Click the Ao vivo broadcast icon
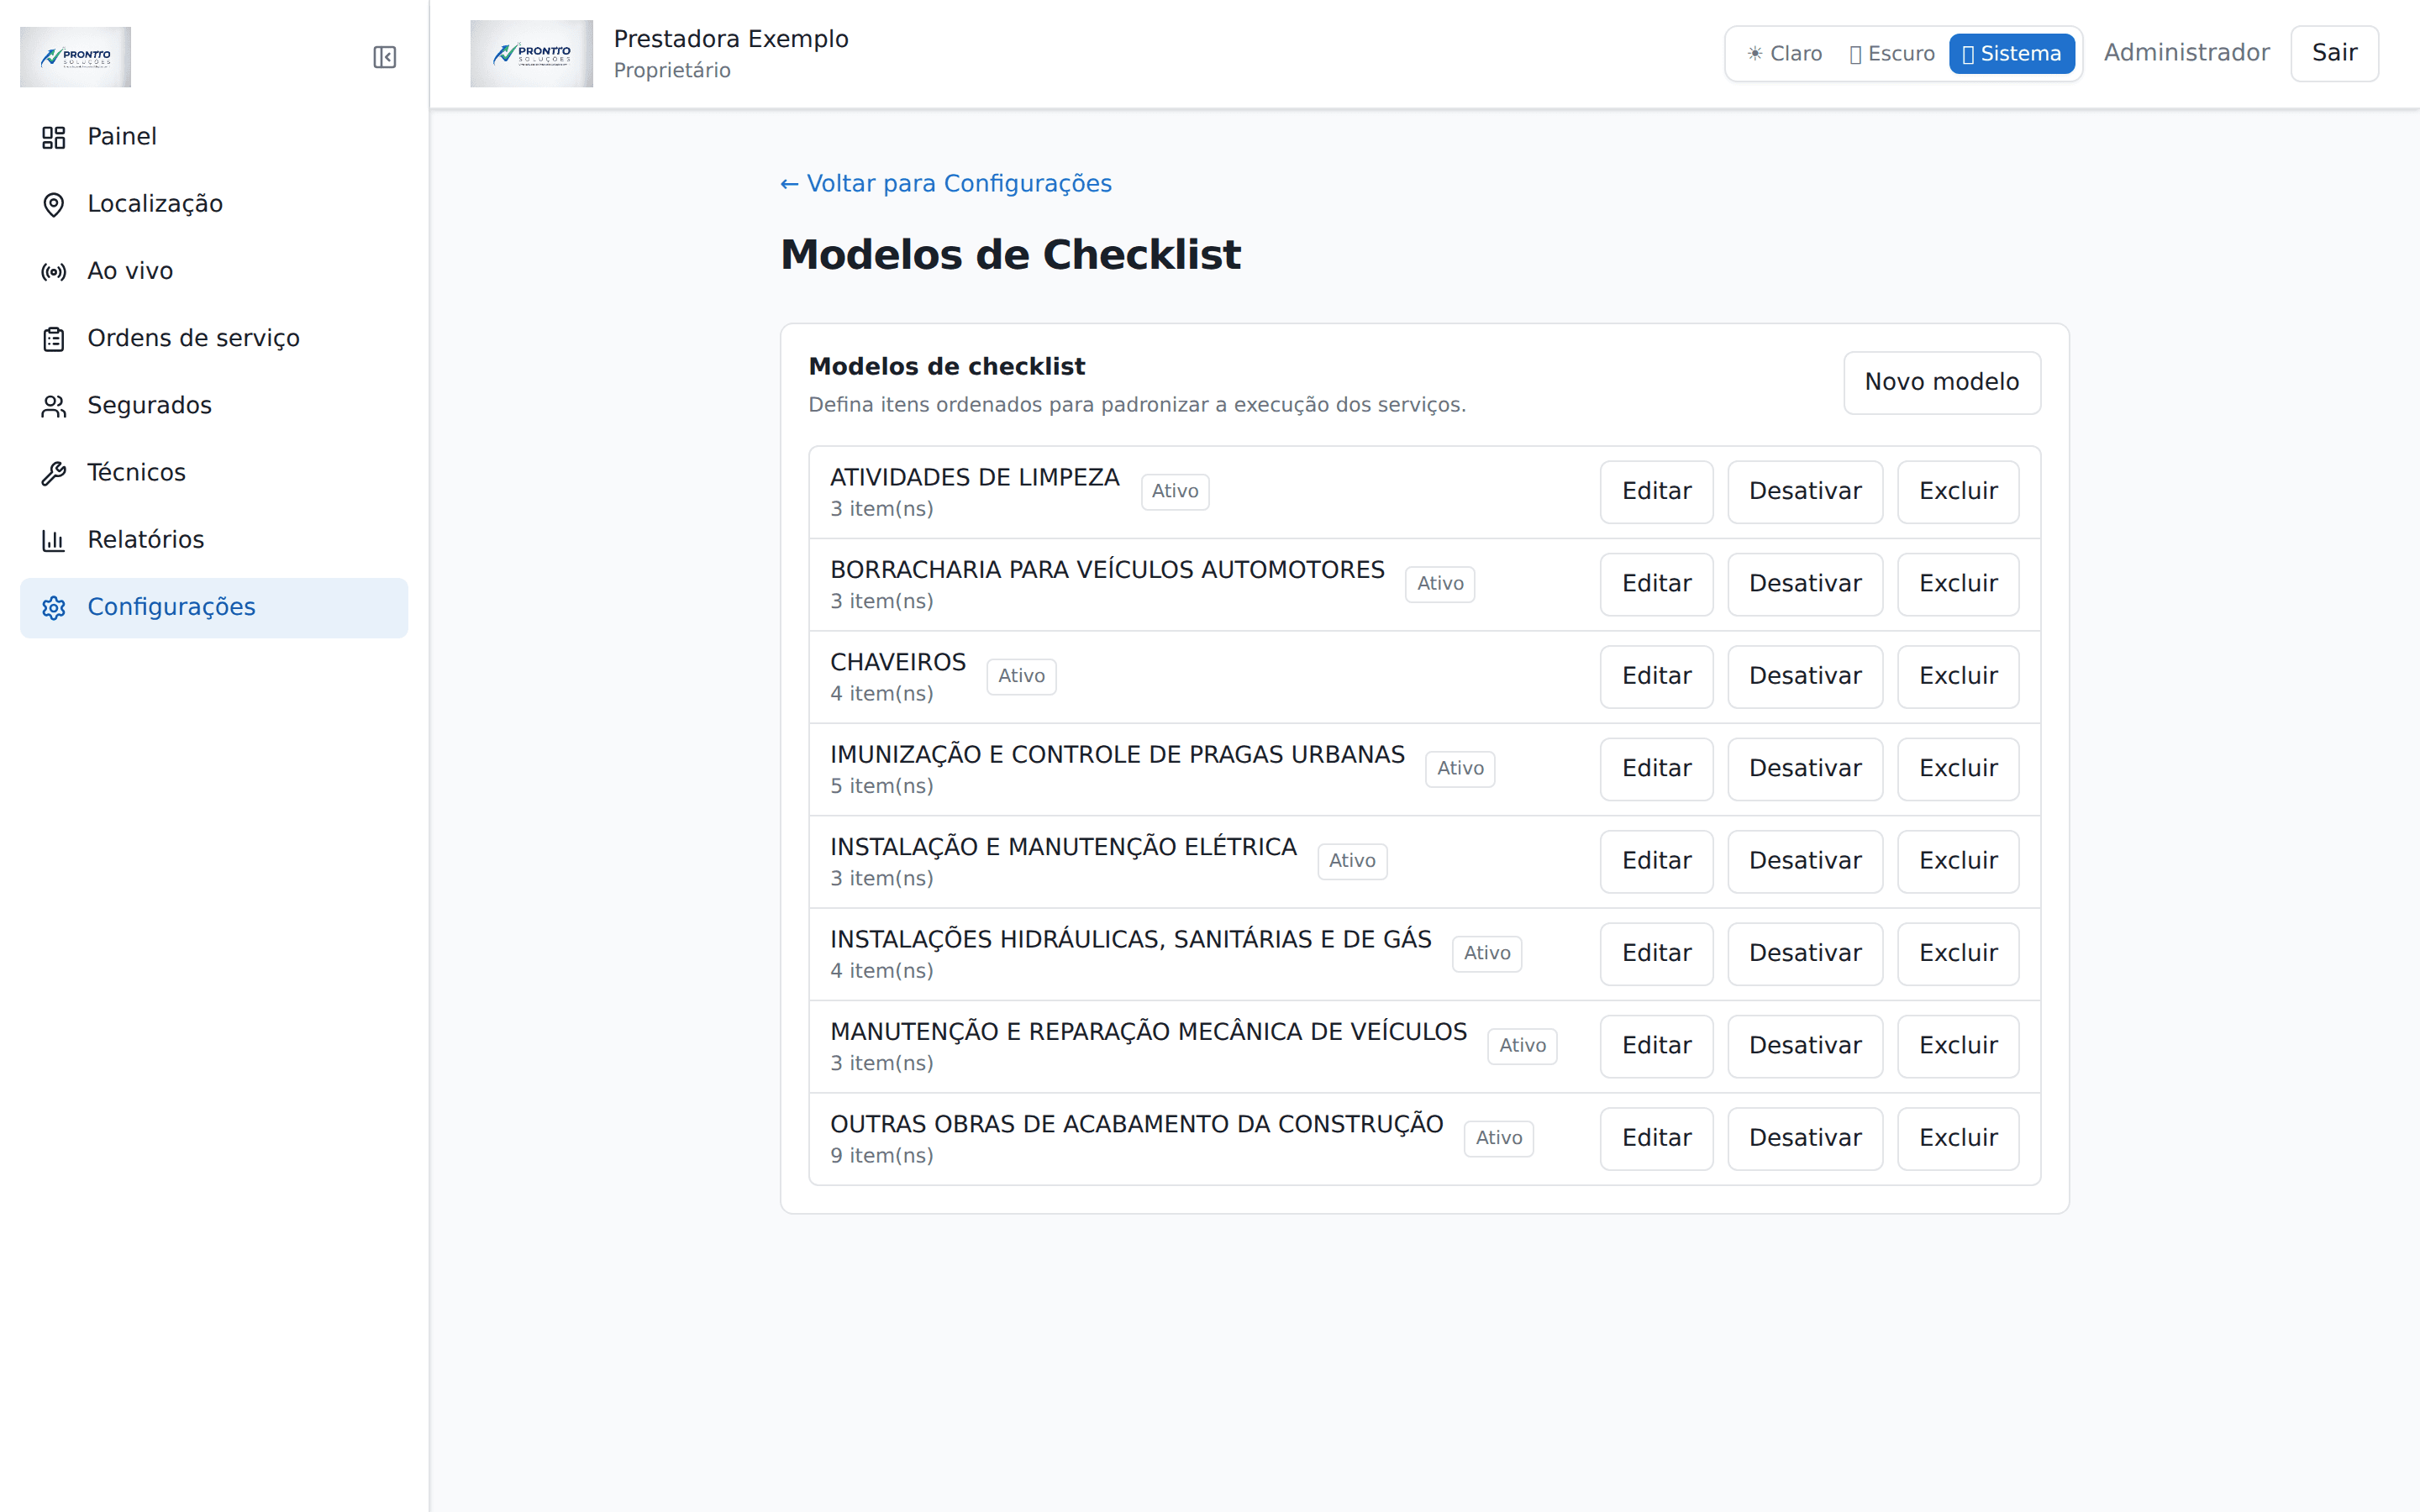2420x1512 pixels. point(54,271)
